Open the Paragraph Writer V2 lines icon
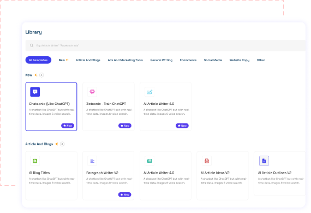This screenshot has width=311, height=213. (92, 161)
